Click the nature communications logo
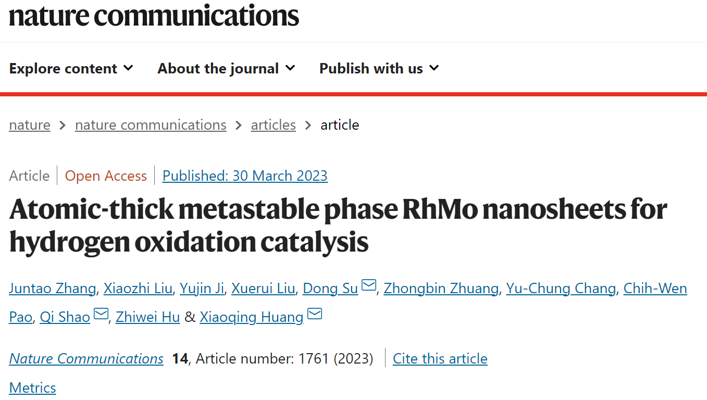 (154, 16)
